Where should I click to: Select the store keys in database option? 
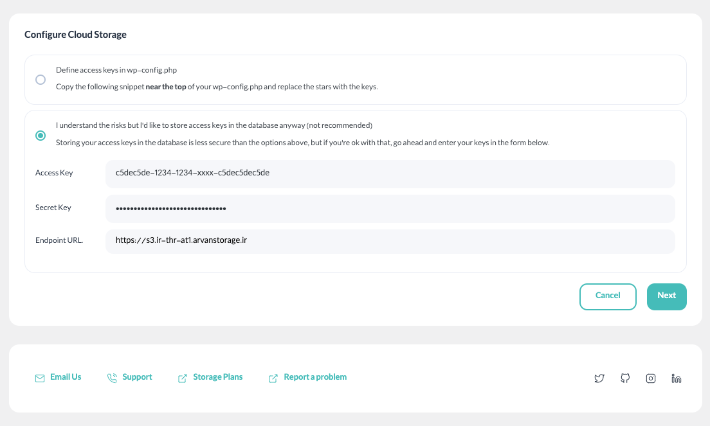click(x=41, y=135)
